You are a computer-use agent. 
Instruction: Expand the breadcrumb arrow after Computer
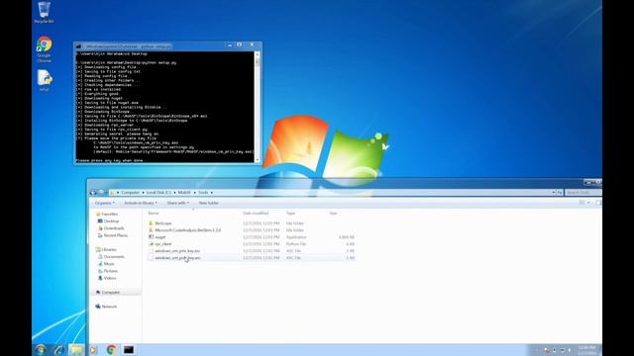pyautogui.click(x=143, y=193)
